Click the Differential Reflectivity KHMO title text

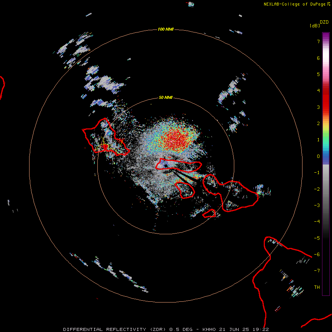(166, 329)
